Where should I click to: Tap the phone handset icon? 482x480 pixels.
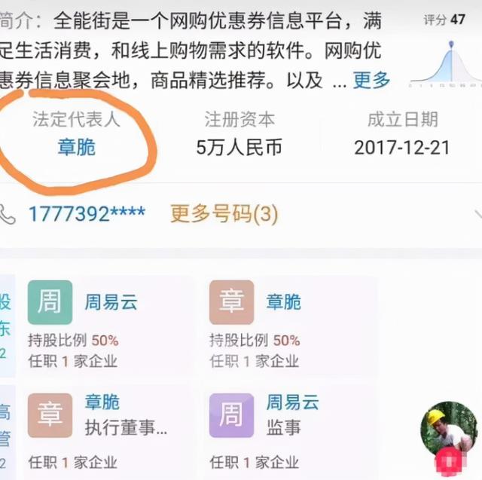[8, 214]
